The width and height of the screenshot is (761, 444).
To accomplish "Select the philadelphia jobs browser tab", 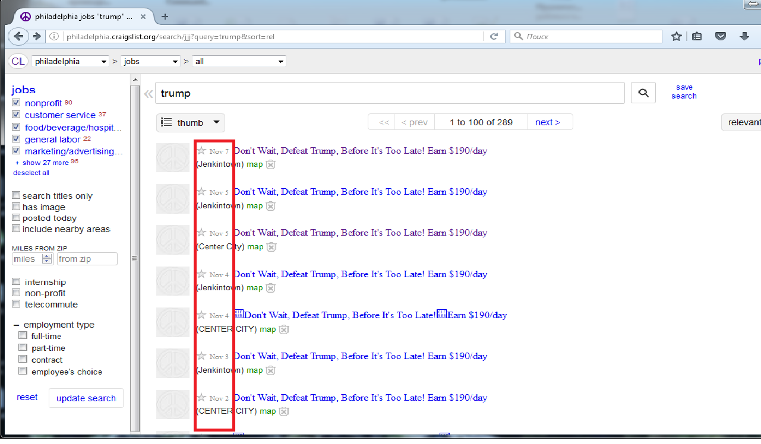I will [x=83, y=16].
